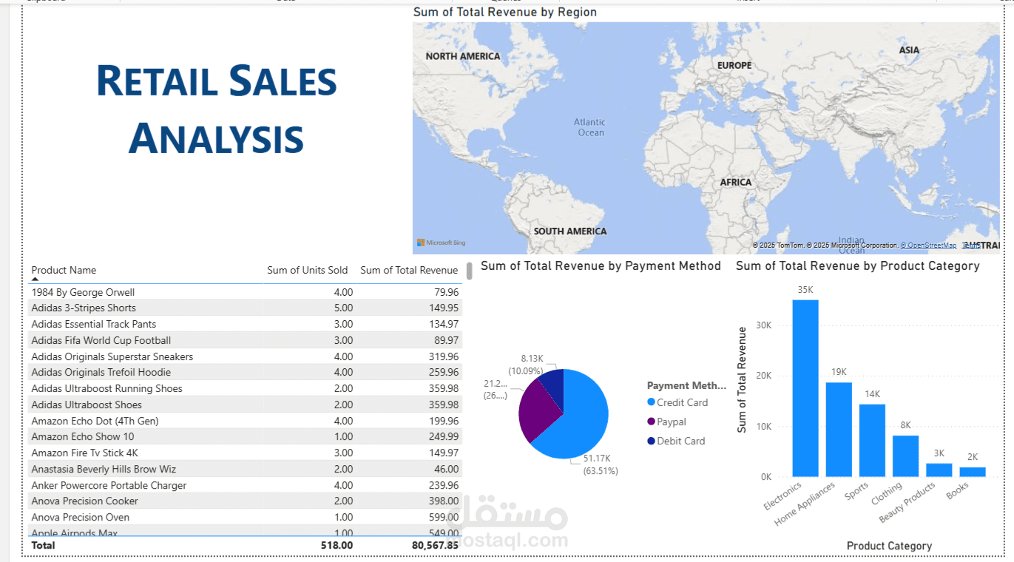
Task: Click the "ASIA" label on the map
Action: pyautogui.click(x=910, y=50)
